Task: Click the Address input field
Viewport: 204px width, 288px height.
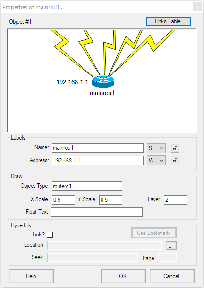Action: 98,161
